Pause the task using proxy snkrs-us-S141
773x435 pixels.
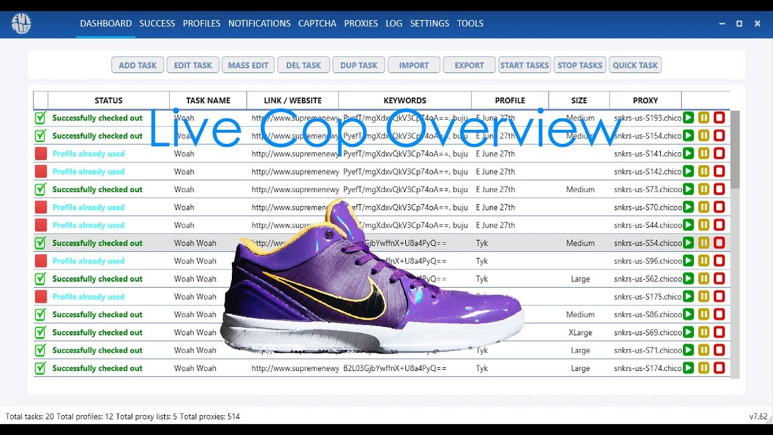click(x=704, y=153)
